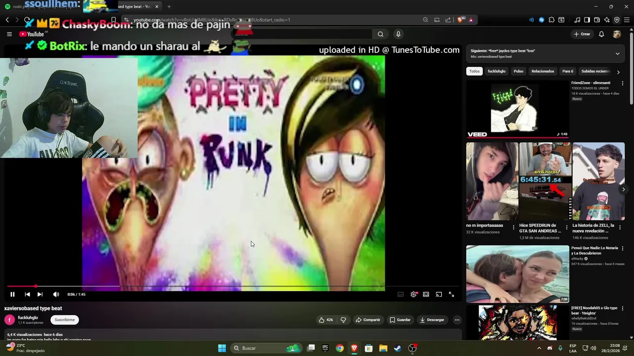The height and width of the screenshot is (356, 634).
Task: Open the 'no m importaaaaaa' short
Action: (492, 181)
